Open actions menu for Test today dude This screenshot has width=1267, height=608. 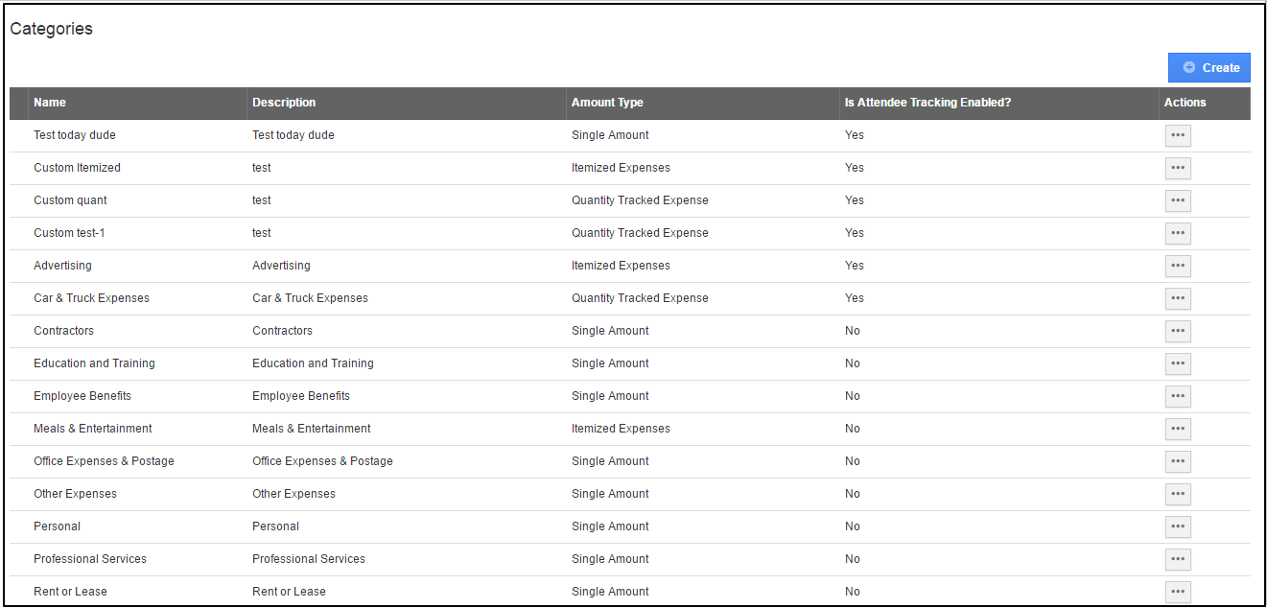coord(1178,135)
